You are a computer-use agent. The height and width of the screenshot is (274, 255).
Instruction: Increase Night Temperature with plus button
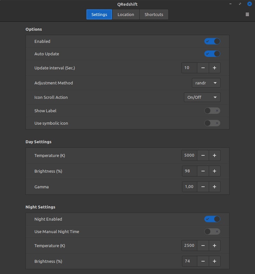click(215, 246)
